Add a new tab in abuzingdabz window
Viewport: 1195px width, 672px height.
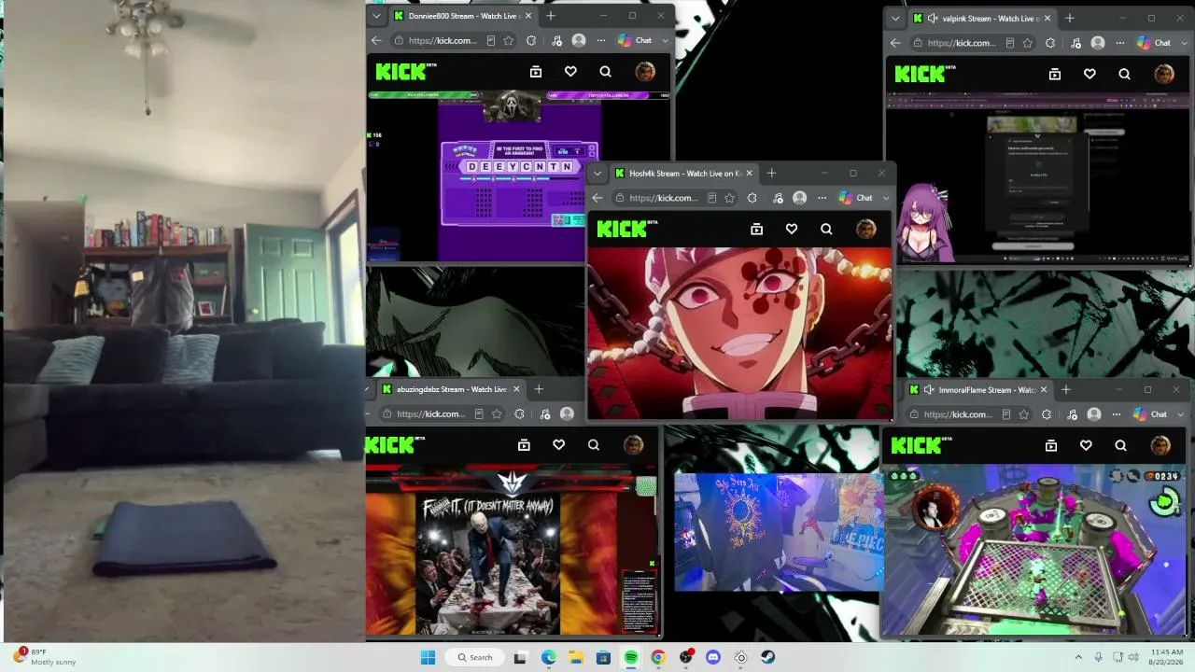click(x=539, y=389)
